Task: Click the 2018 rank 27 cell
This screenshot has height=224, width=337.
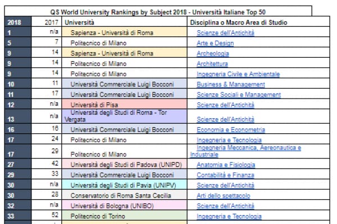Action: tap(18, 164)
